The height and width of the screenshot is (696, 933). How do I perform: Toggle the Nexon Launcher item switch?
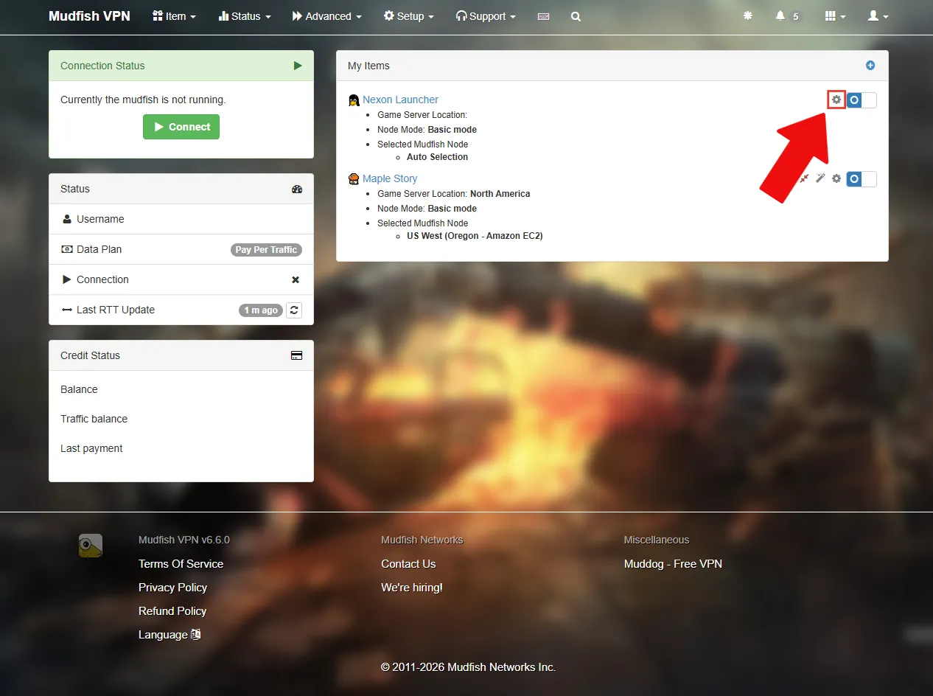pos(862,100)
